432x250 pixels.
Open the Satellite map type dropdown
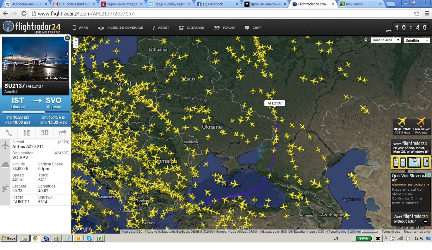pos(417,40)
